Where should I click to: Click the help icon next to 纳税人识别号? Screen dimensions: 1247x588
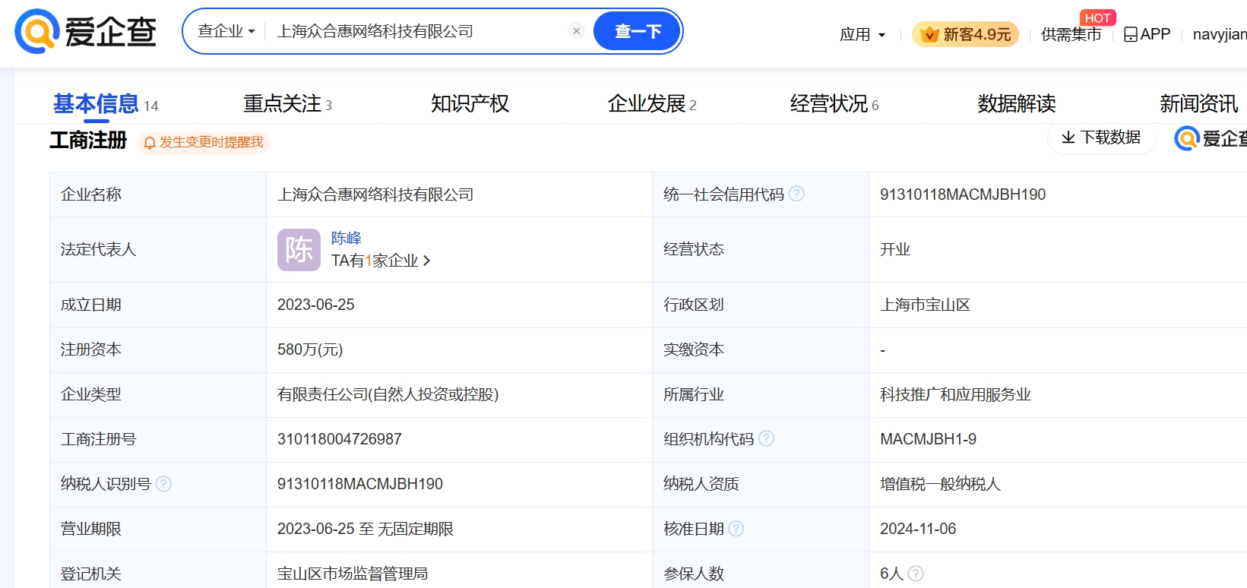(x=163, y=483)
